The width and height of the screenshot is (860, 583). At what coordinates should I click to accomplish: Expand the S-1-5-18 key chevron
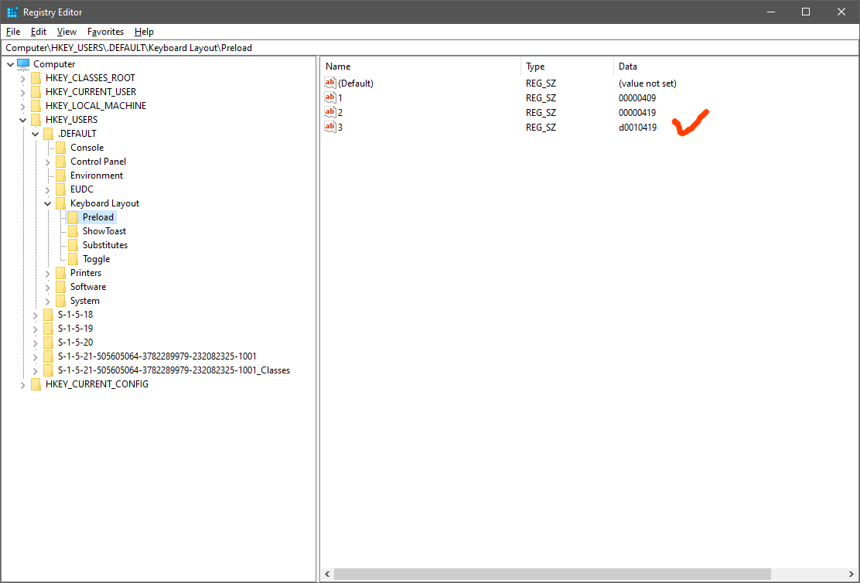click(x=36, y=315)
